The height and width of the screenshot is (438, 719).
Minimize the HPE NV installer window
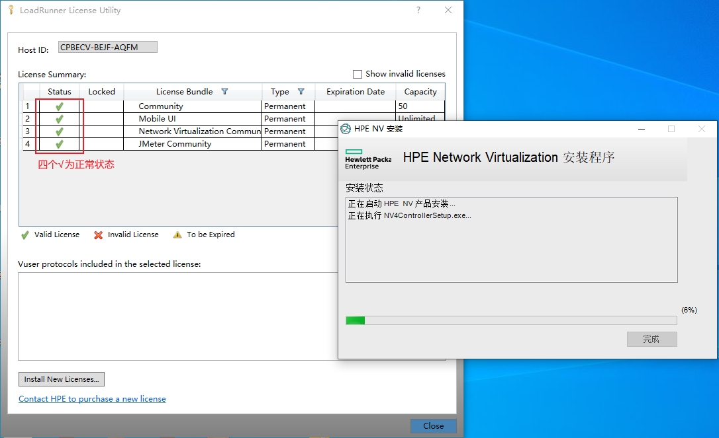click(x=642, y=129)
